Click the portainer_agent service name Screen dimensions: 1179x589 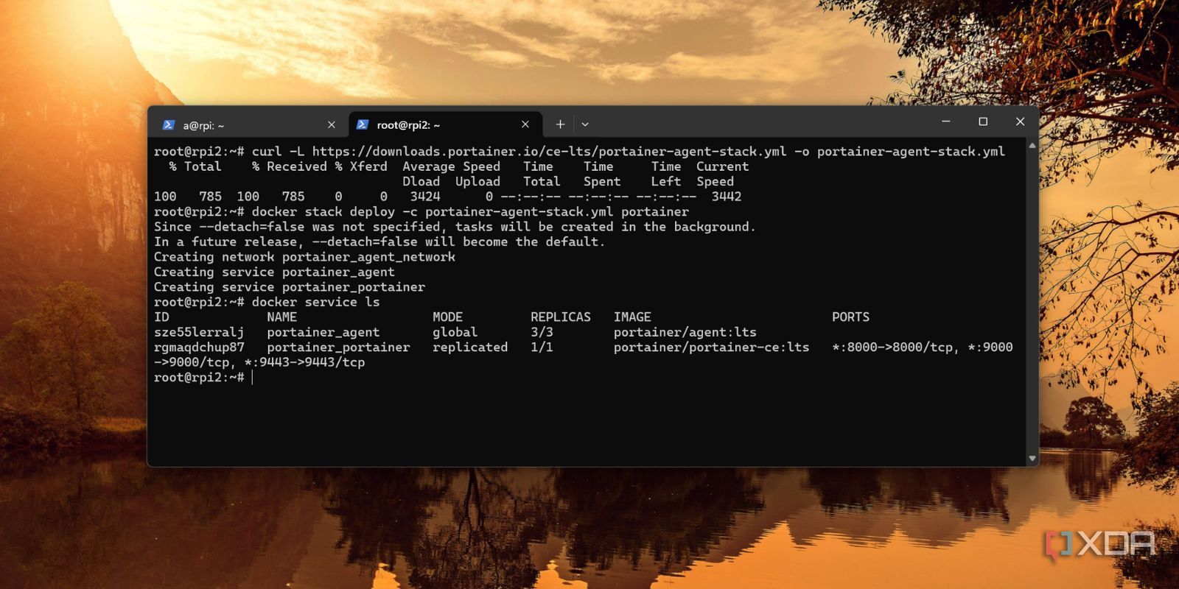323,332
